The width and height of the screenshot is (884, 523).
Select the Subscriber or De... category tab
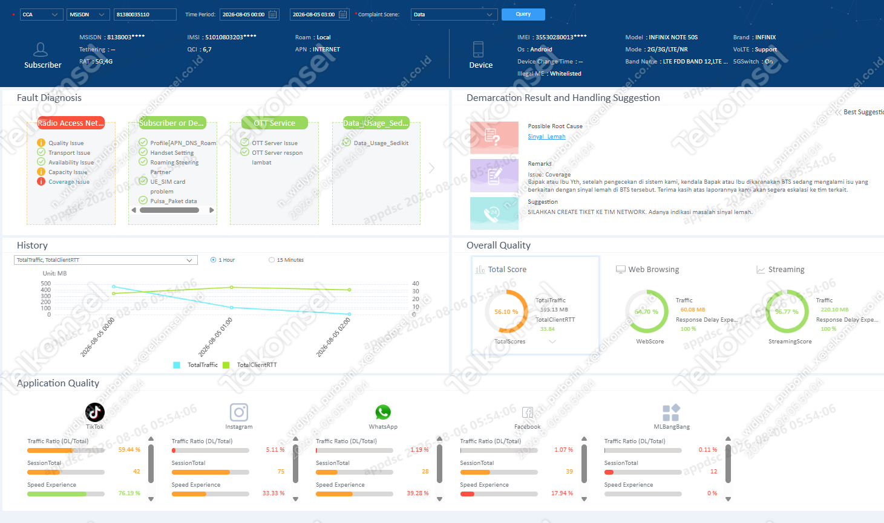point(172,123)
